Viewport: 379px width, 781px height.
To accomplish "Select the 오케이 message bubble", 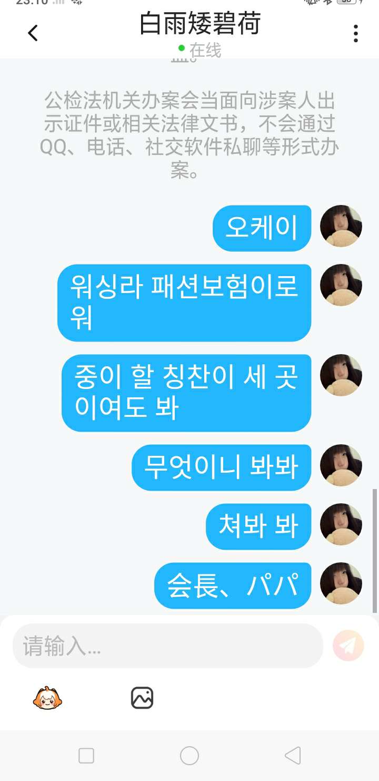I will tap(262, 228).
